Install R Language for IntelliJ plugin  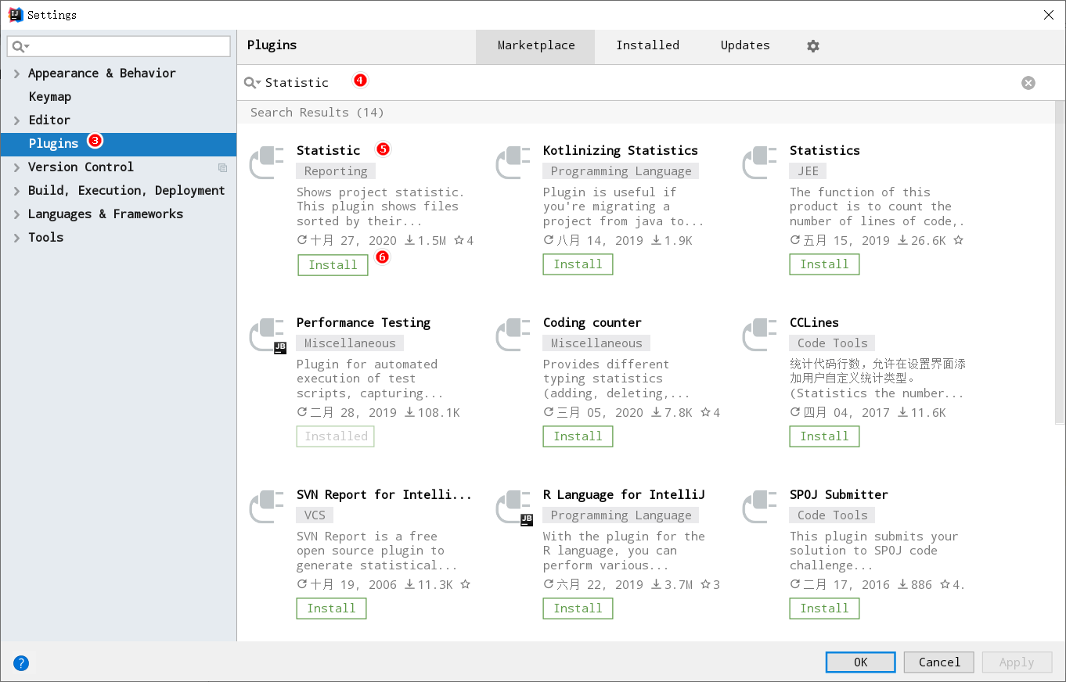578,608
